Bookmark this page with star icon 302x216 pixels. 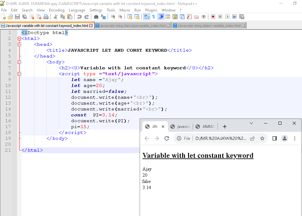pyautogui.click(x=262, y=138)
